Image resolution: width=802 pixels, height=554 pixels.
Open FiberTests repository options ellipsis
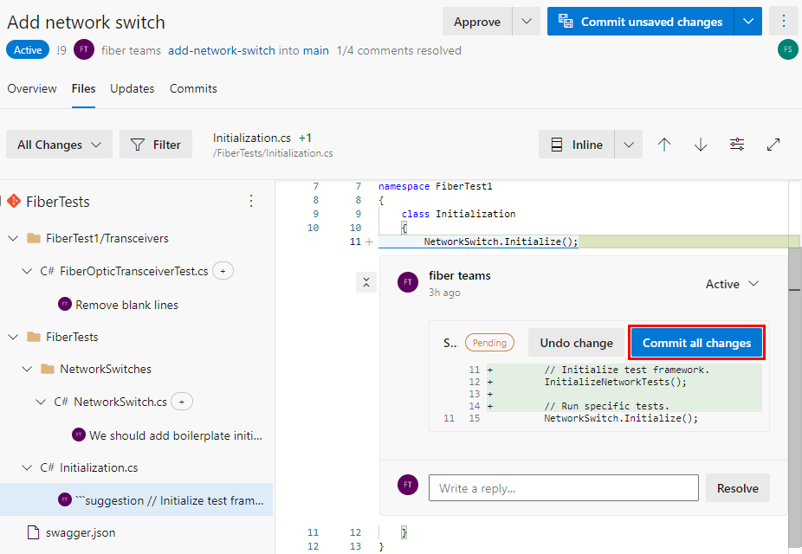pos(250,201)
